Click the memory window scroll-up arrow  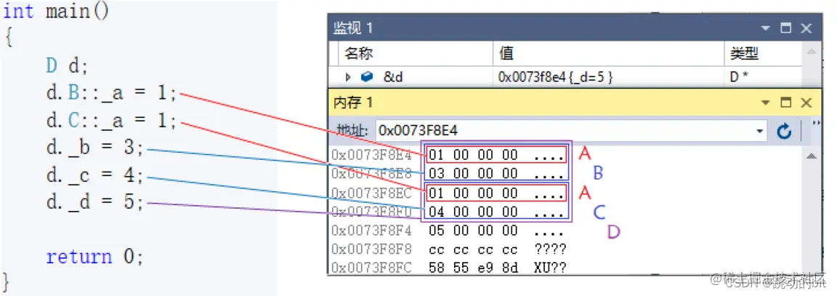(x=811, y=156)
